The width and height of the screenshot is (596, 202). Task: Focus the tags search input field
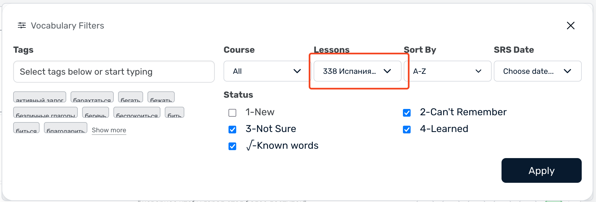coord(114,72)
